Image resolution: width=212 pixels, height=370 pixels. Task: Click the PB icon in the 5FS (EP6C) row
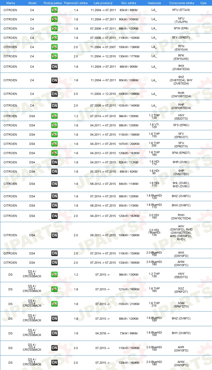[54, 125]
